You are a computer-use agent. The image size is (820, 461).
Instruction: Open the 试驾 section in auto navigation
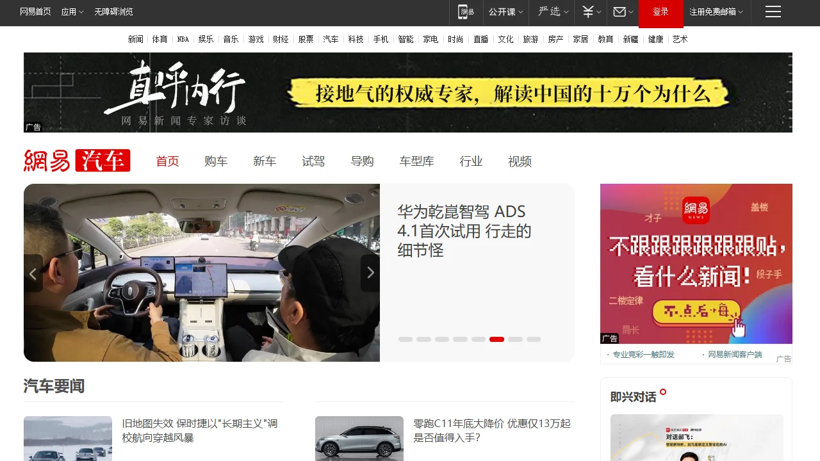click(313, 161)
